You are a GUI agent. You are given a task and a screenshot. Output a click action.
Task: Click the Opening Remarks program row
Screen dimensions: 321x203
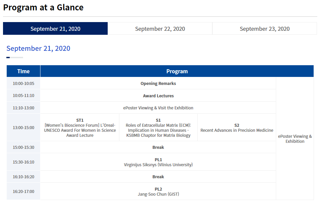coord(158,84)
